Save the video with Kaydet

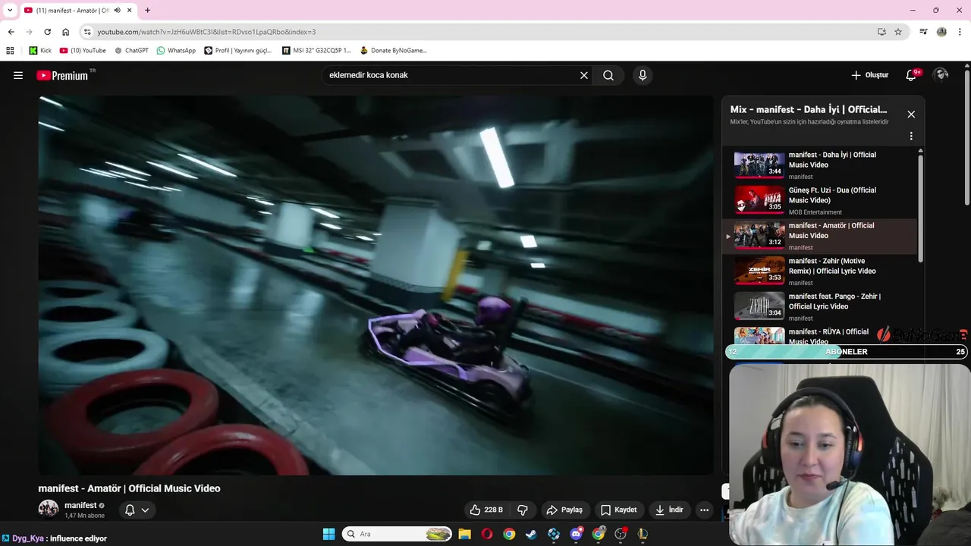pos(619,510)
